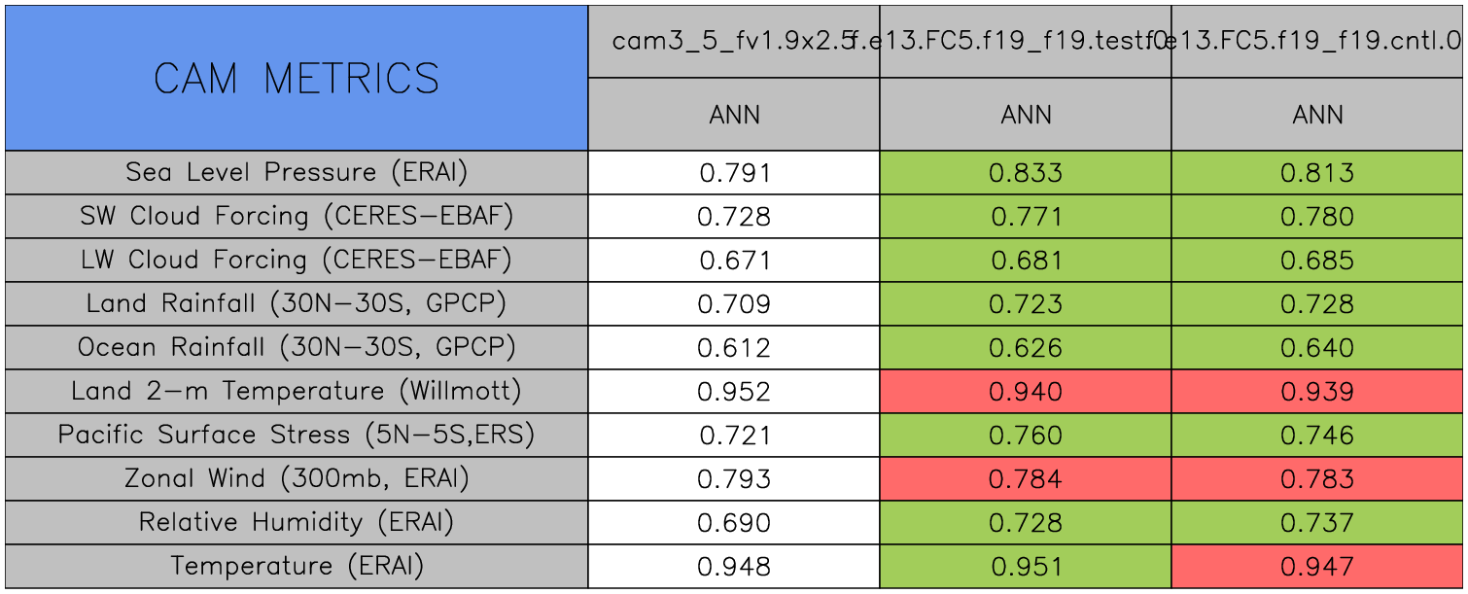Screen dimensions: 1468x594
Task: Click Land Rainfall (30N-30S, GPCP) label
Action: (297, 304)
